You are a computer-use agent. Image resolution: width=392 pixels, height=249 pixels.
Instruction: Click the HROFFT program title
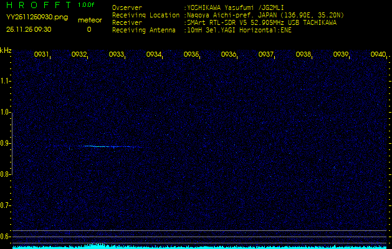coord(39,5)
